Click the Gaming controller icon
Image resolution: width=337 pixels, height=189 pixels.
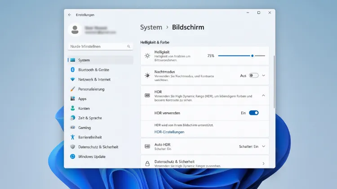[x=73, y=128]
